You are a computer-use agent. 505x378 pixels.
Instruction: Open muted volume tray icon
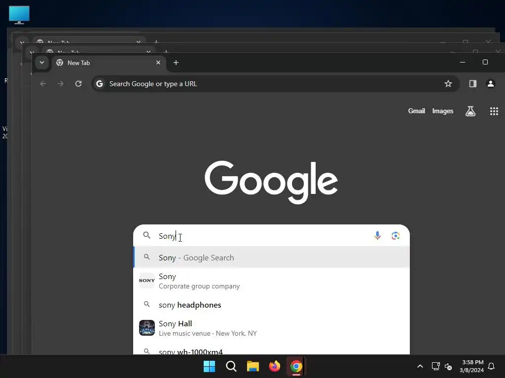(448, 366)
